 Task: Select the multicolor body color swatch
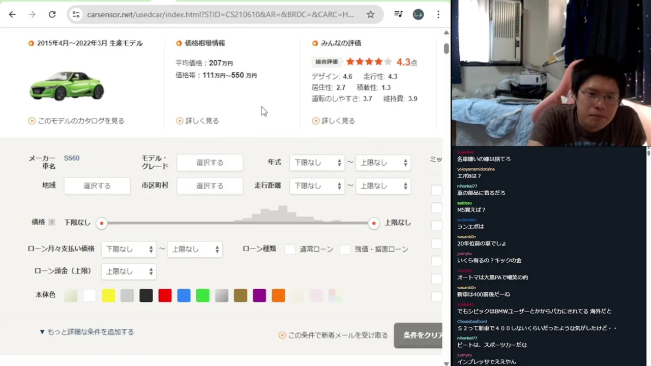pos(335,295)
